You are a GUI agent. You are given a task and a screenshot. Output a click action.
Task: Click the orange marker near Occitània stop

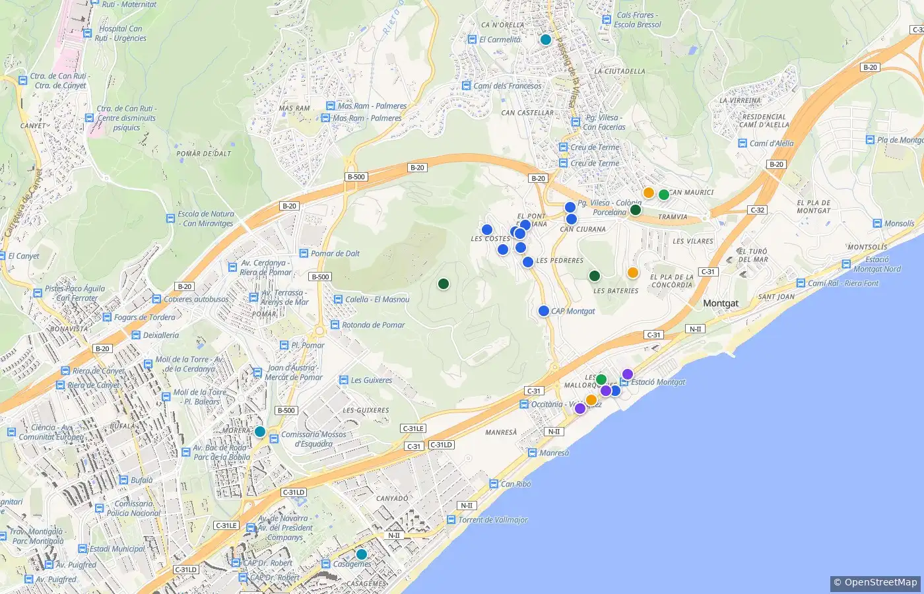tap(591, 400)
